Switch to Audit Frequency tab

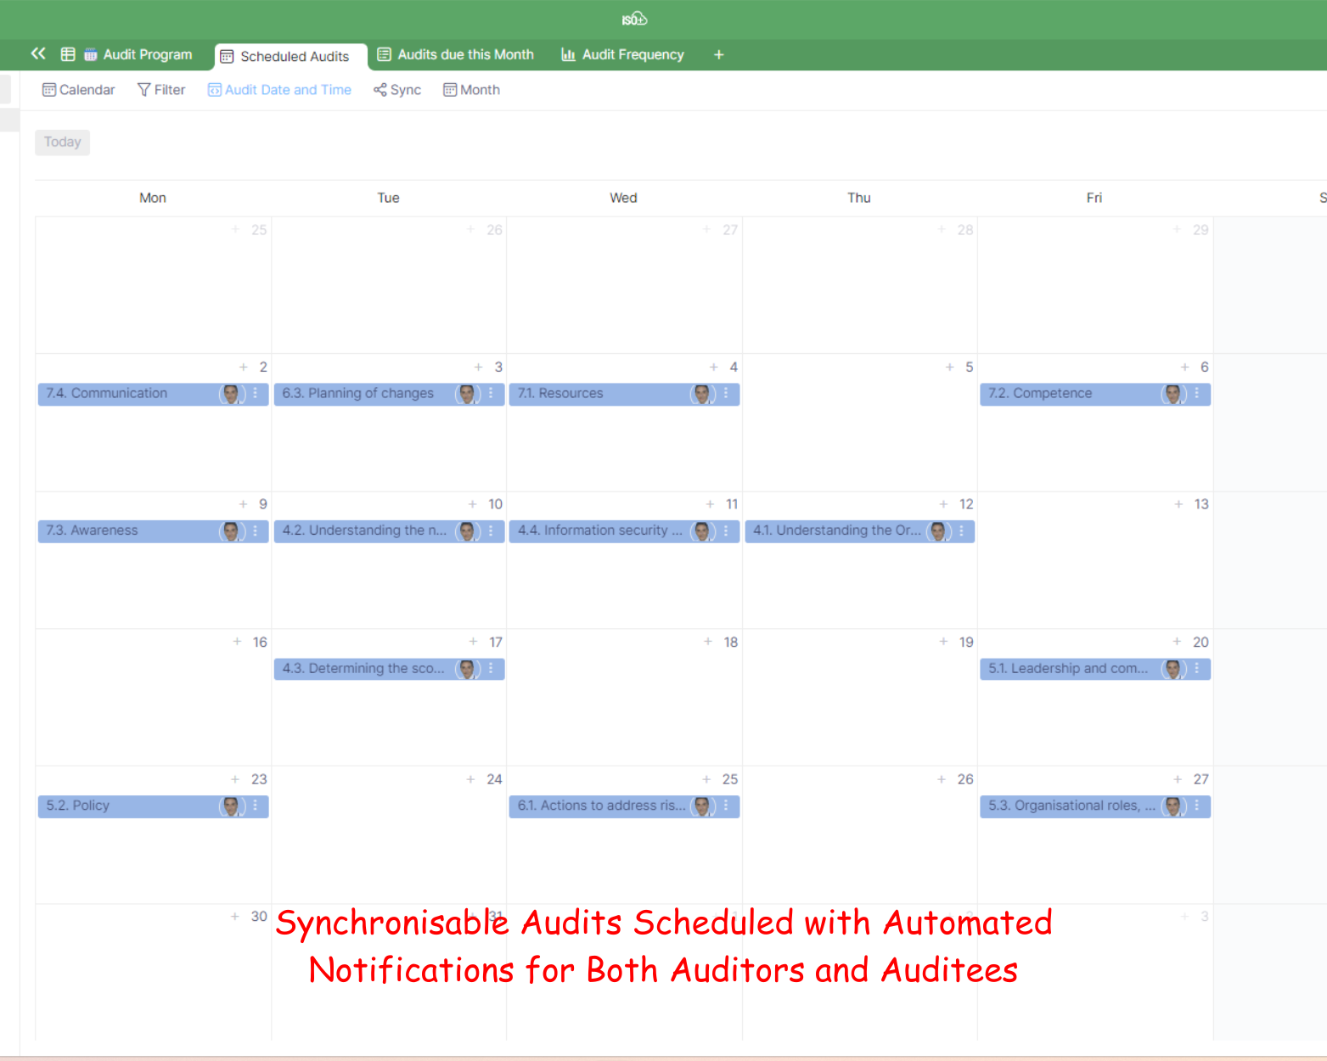coord(622,54)
